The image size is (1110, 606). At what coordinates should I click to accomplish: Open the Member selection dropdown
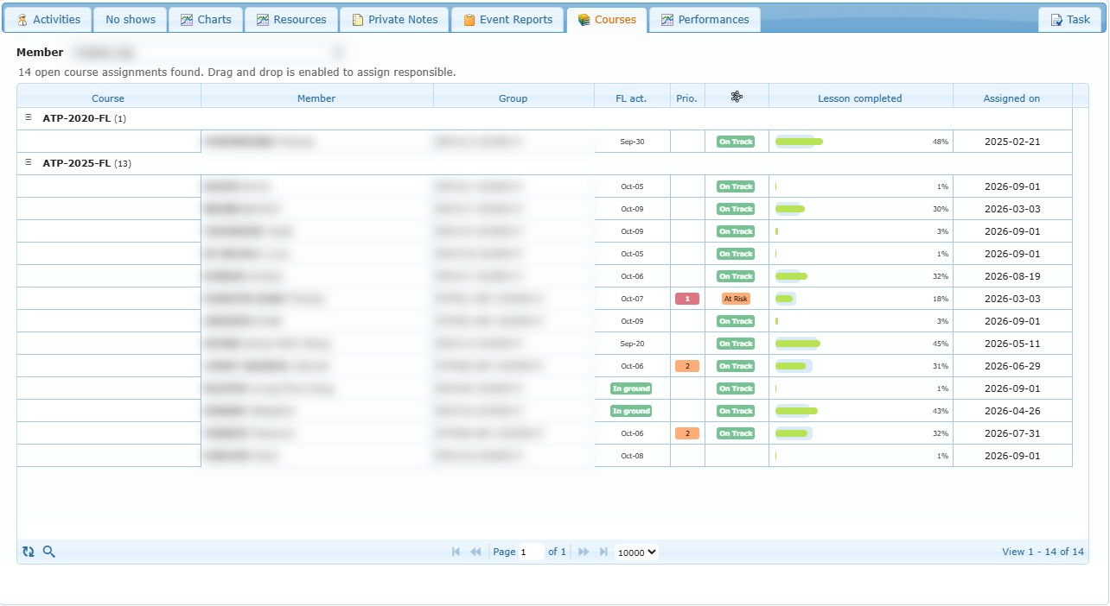pos(207,53)
